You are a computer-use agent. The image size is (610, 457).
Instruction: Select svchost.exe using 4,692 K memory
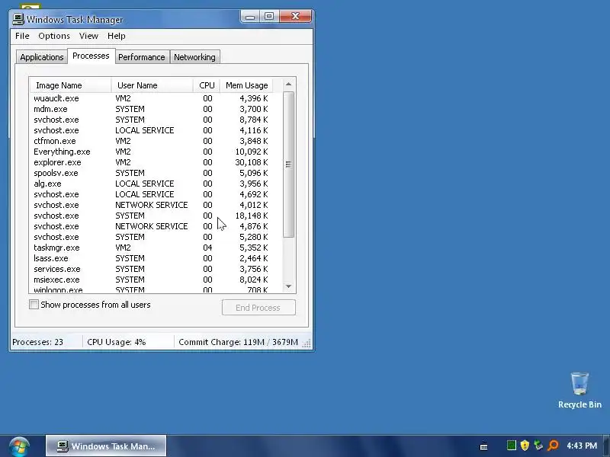pyautogui.click(x=156, y=194)
